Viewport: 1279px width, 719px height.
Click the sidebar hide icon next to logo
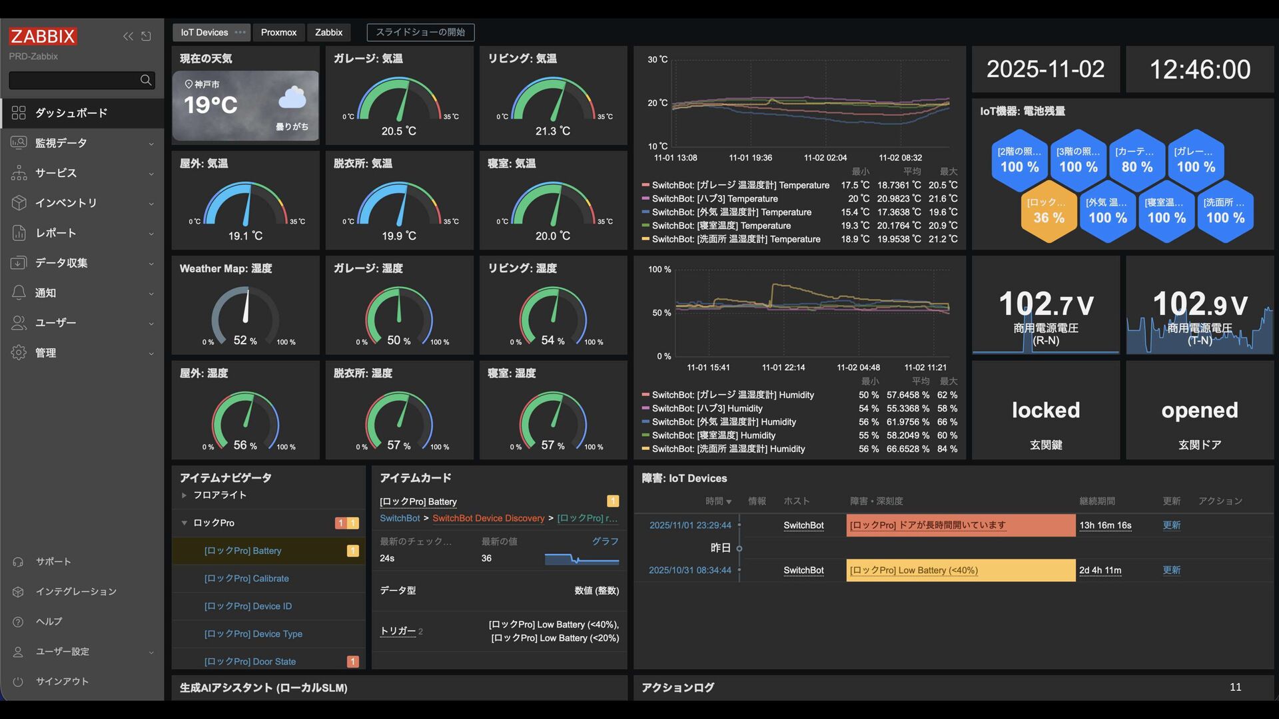[147, 37]
